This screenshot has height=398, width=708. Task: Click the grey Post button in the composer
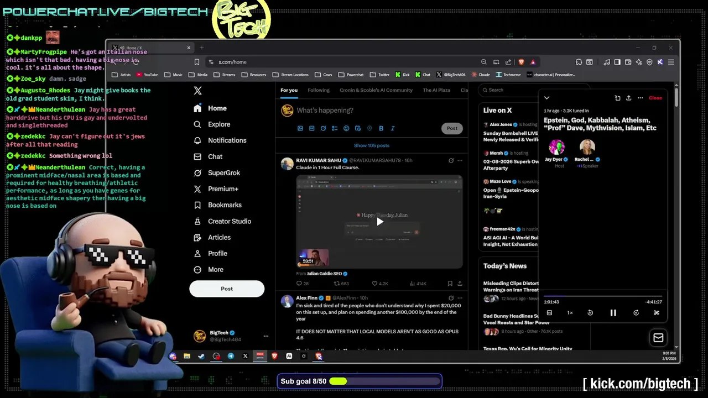[452, 128]
